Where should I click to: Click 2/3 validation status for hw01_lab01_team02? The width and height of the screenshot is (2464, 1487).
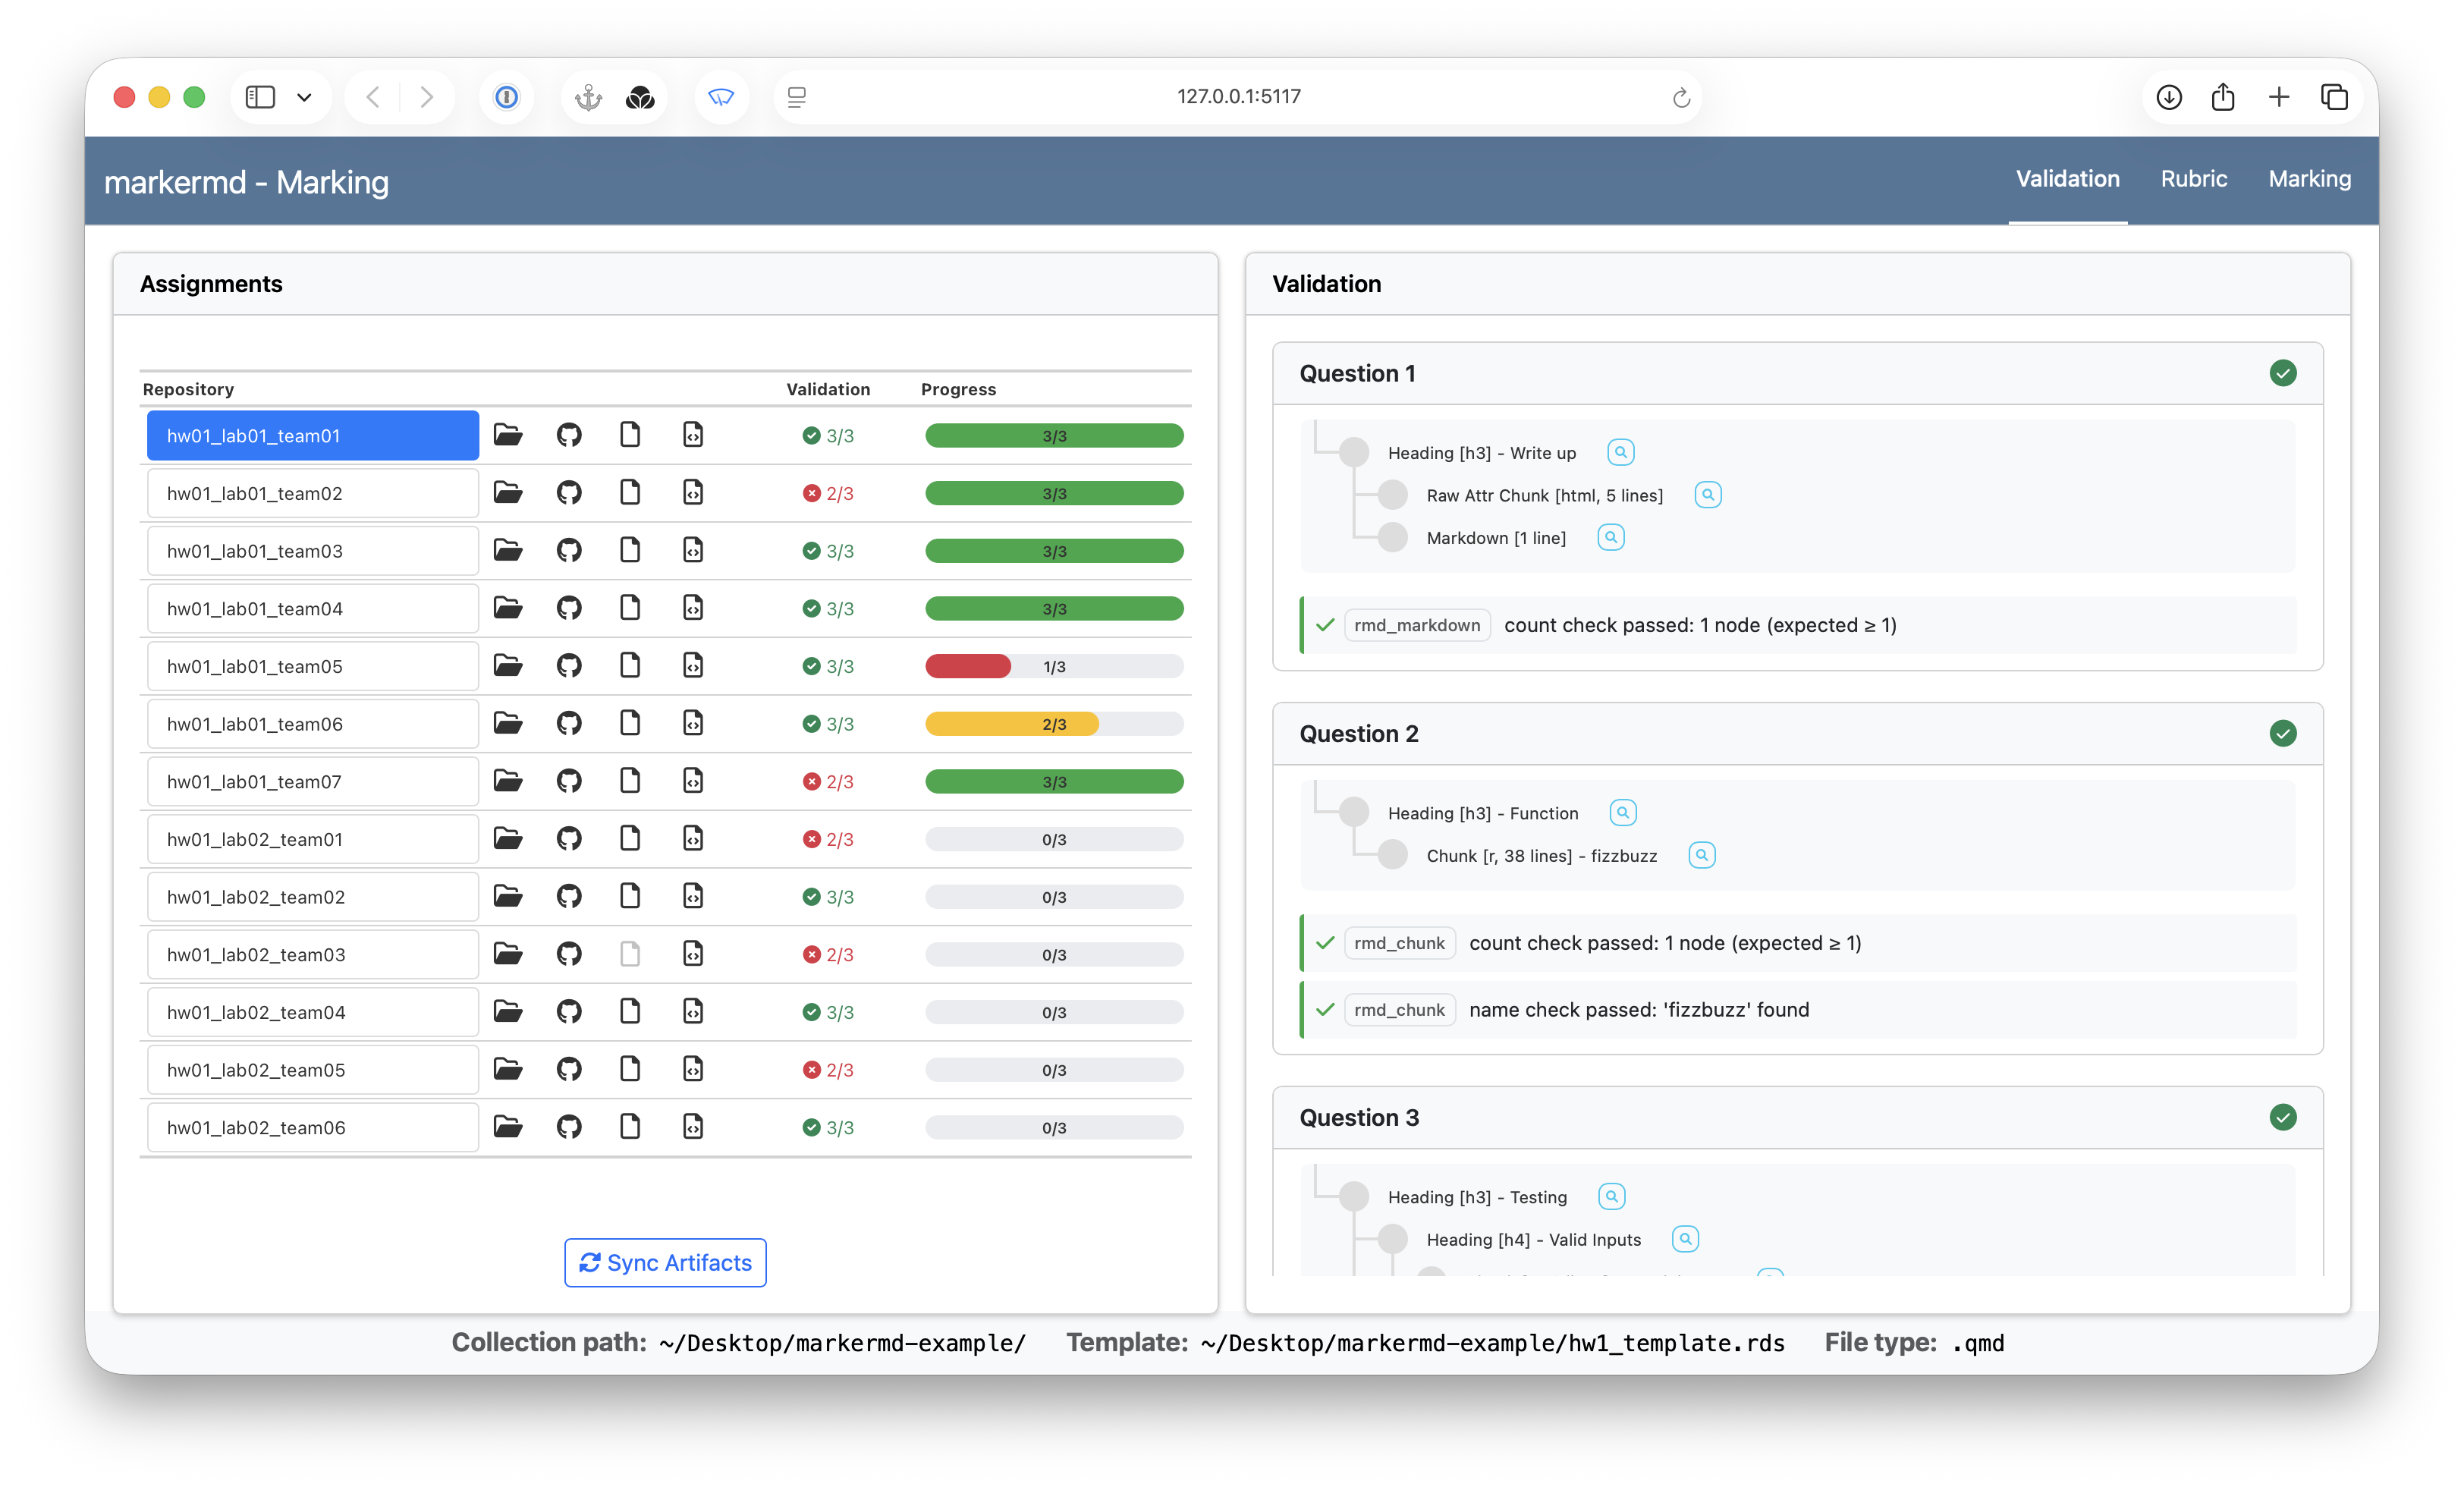(828, 493)
